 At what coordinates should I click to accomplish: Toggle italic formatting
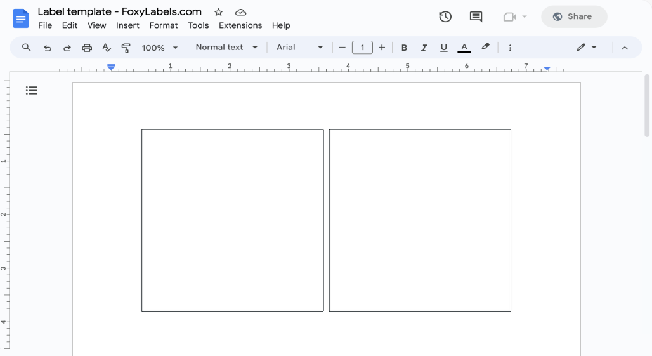424,48
